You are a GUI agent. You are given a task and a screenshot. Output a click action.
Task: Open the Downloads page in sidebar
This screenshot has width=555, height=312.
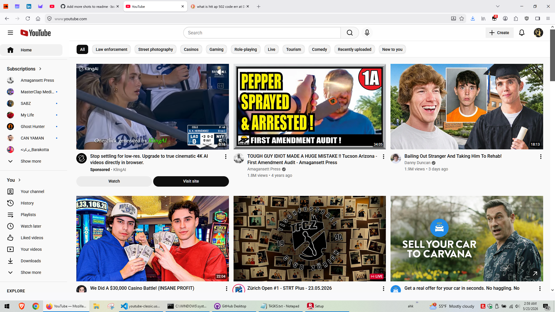(x=31, y=261)
